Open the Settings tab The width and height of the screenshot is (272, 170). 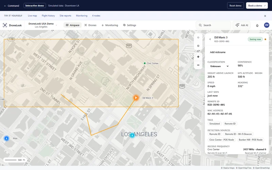coord(130,25)
